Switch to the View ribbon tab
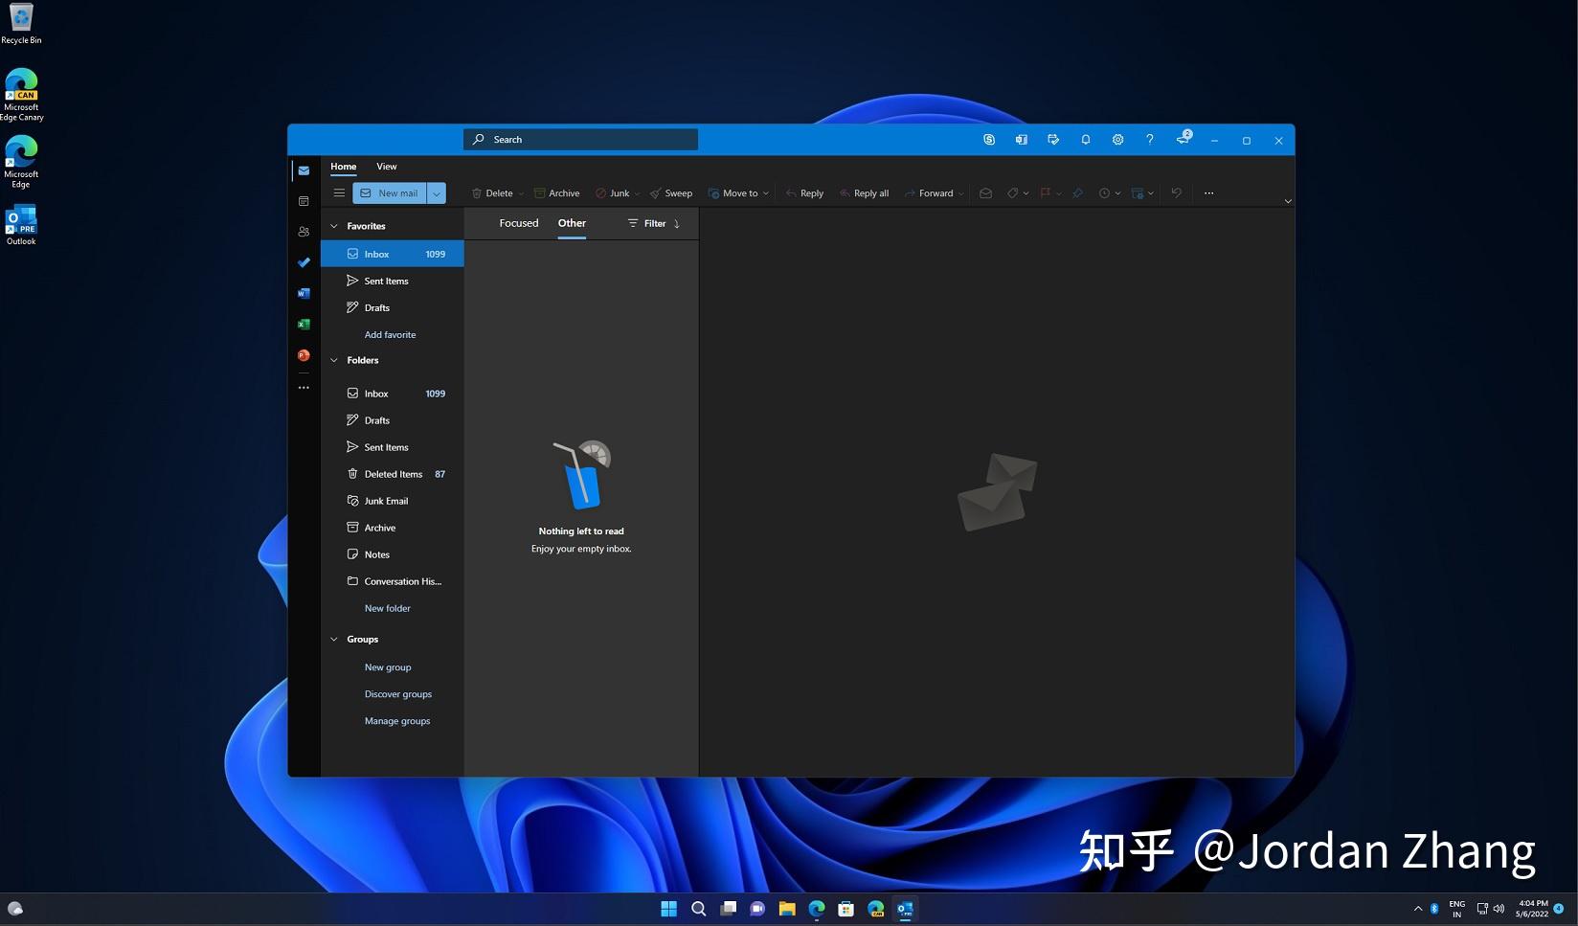Screen dimensions: 1578x926 coord(386,167)
